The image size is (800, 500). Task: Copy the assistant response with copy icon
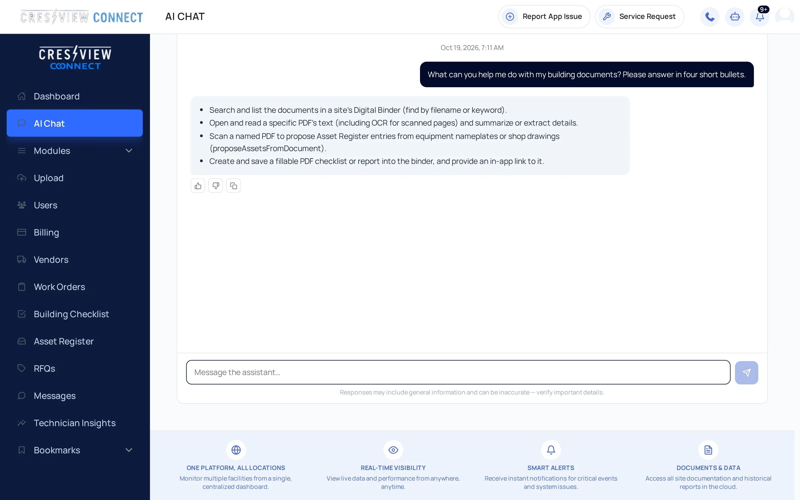233,186
